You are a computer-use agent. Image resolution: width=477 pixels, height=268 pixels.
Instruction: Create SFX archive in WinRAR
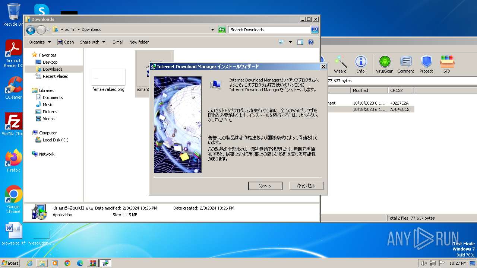pos(447,64)
